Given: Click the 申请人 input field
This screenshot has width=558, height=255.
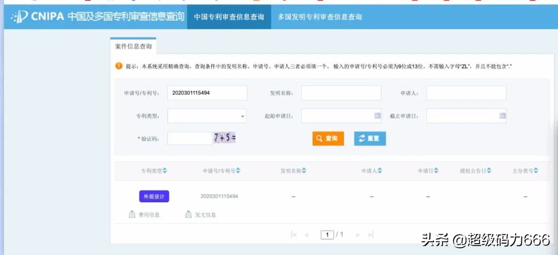Looking at the screenshot, I should point(466,93).
